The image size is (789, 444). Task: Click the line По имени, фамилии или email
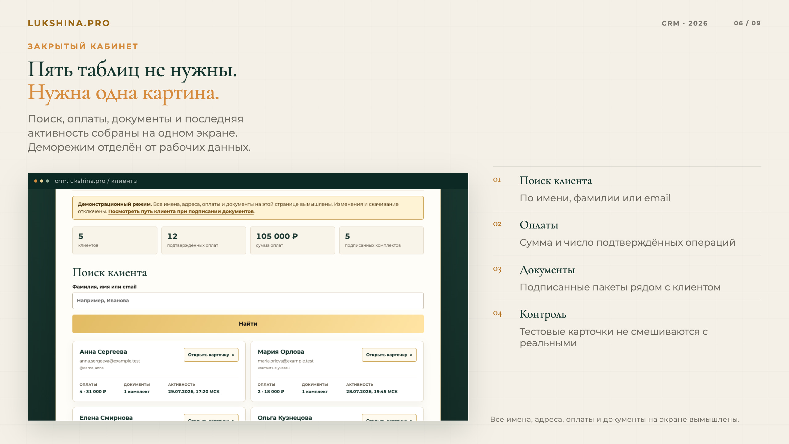pyautogui.click(x=595, y=198)
